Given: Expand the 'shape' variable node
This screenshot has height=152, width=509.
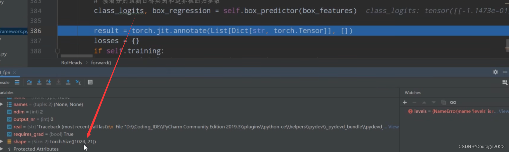Looking at the screenshot, I should click(2, 141).
